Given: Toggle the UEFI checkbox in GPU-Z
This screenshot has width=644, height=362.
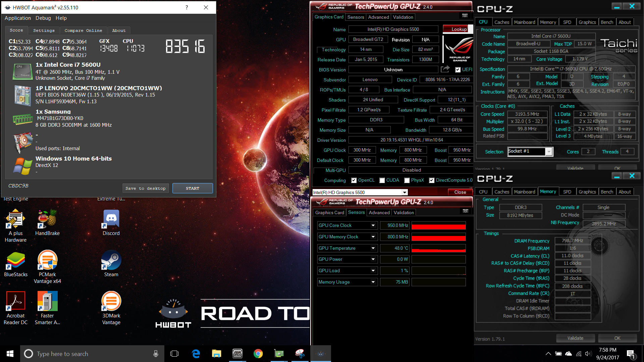Looking at the screenshot, I should pos(458,70).
